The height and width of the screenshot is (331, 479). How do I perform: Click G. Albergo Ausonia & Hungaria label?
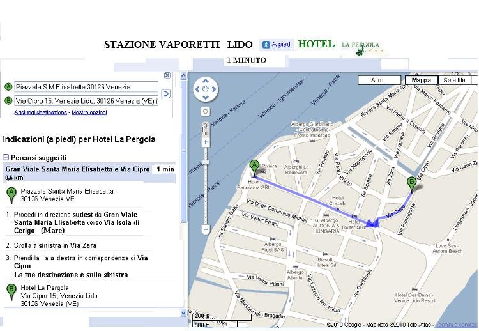point(326,226)
